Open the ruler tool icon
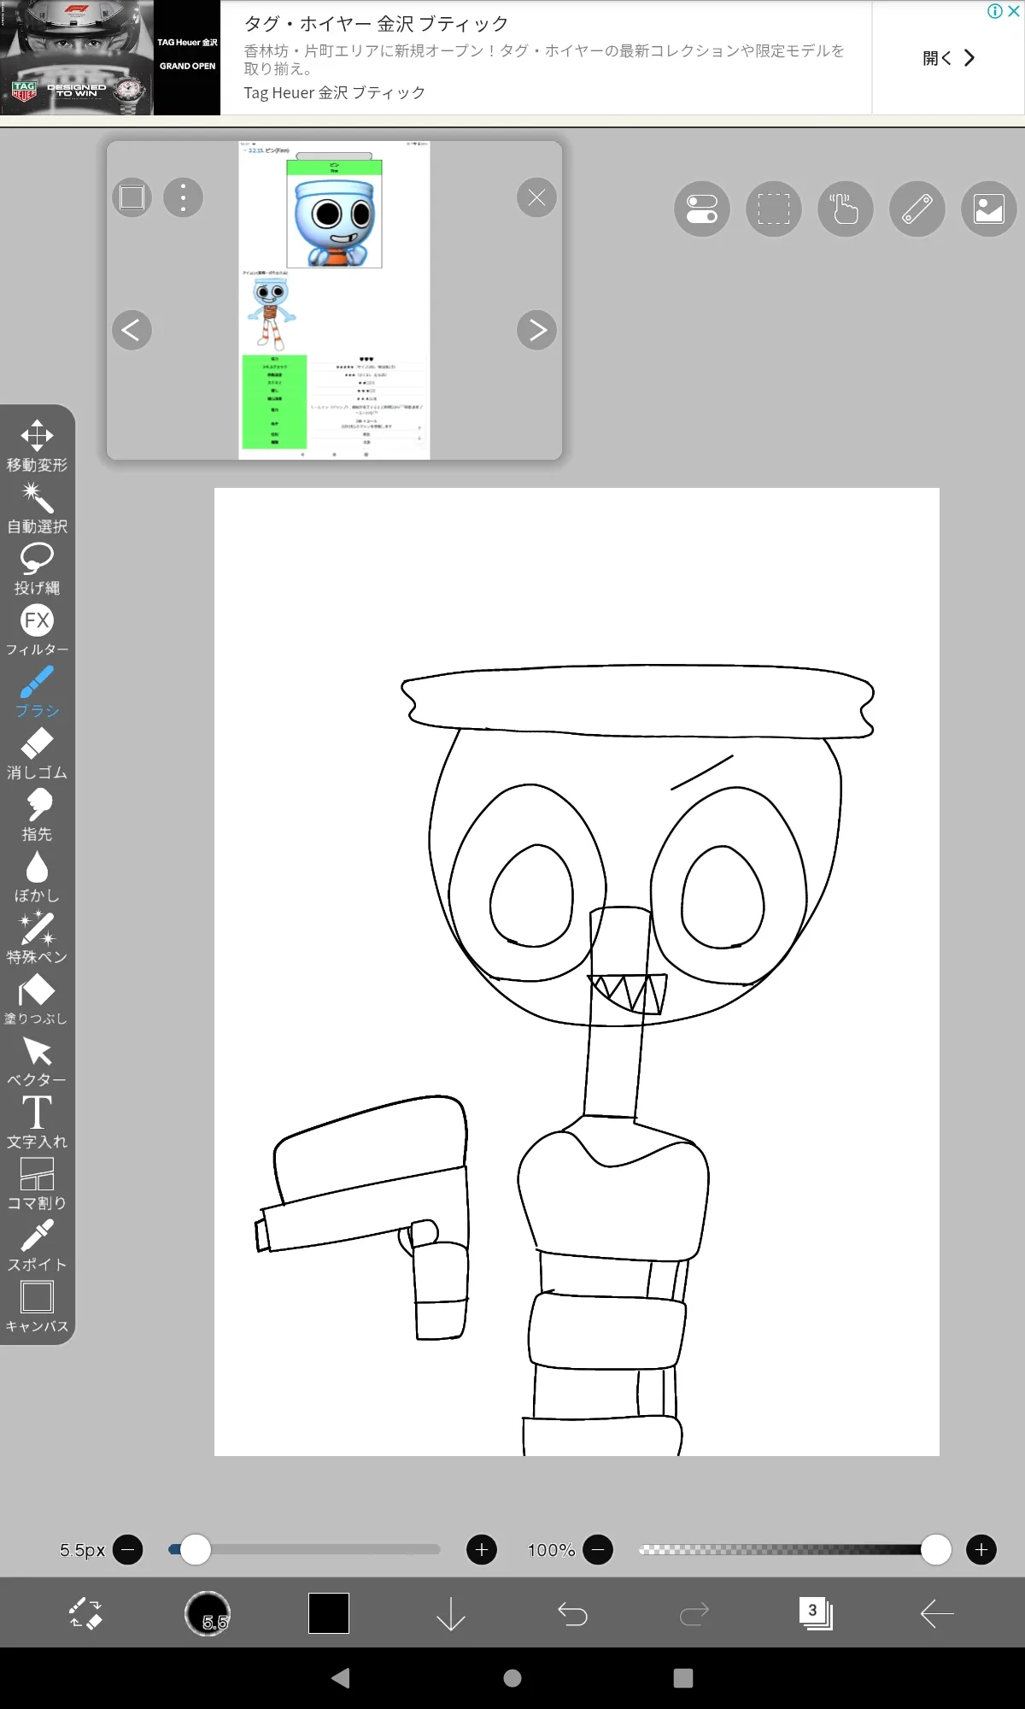Image resolution: width=1025 pixels, height=1709 pixels. click(x=917, y=208)
